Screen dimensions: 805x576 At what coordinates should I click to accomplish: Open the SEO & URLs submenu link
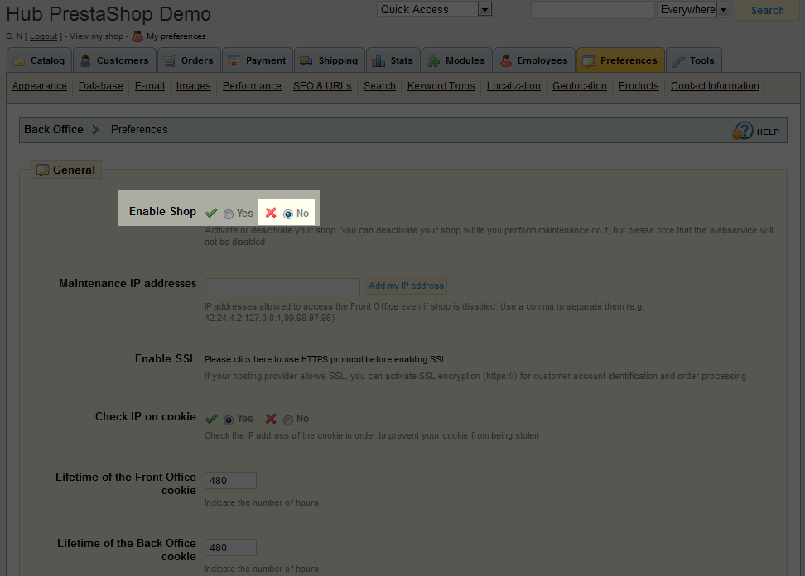[x=322, y=86]
